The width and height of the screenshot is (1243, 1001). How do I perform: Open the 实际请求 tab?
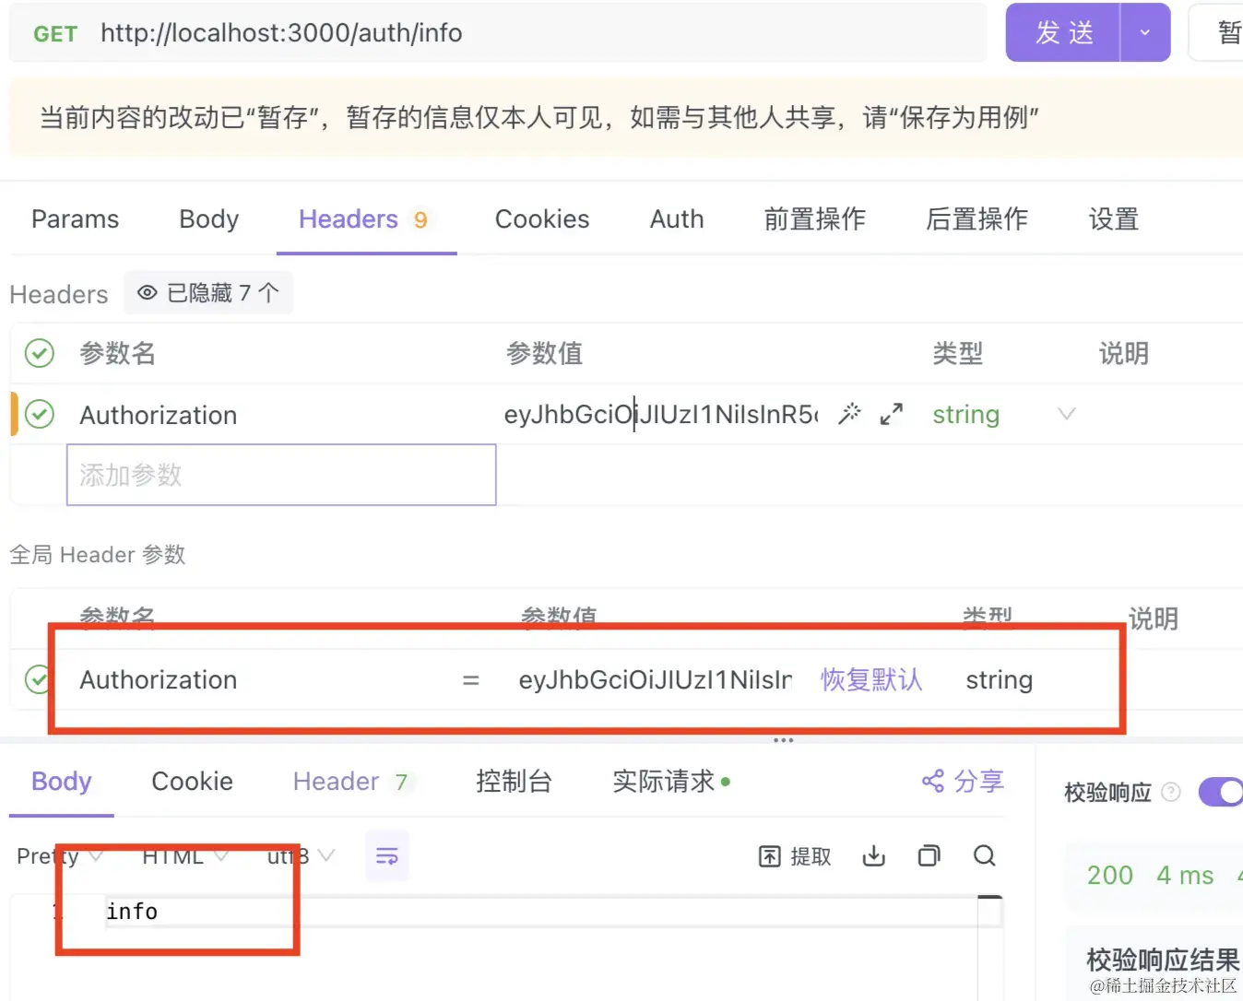click(x=671, y=782)
